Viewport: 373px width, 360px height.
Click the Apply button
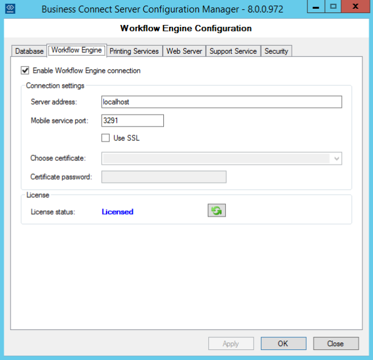click(231, 343)
